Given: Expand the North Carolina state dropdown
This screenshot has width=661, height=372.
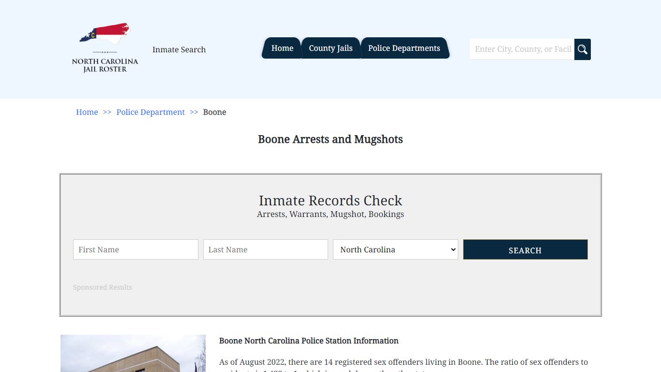Looking at the screenshot, I should (x=395, y=249).
